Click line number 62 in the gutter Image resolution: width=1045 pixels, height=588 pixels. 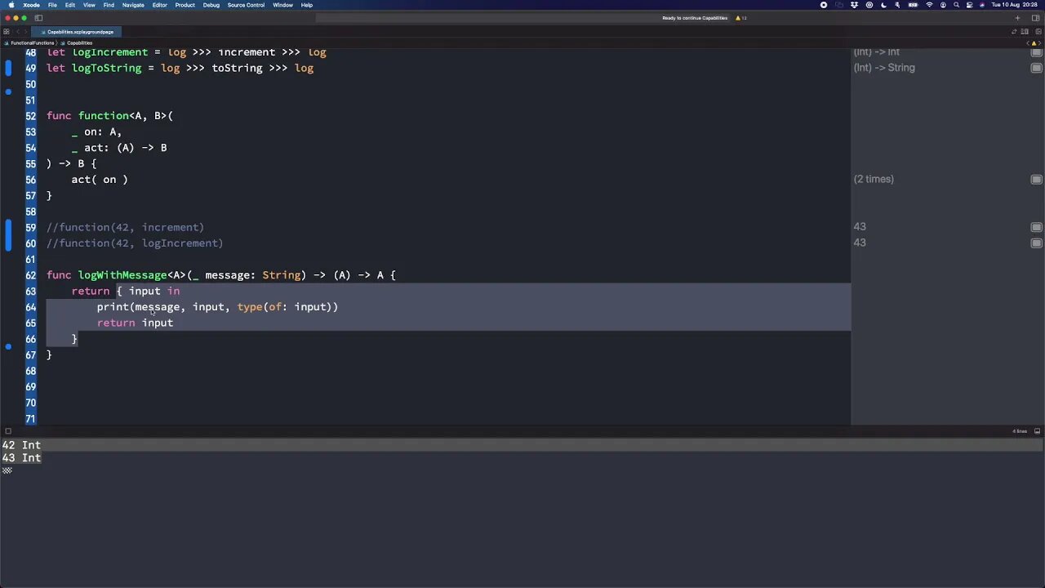30,275
